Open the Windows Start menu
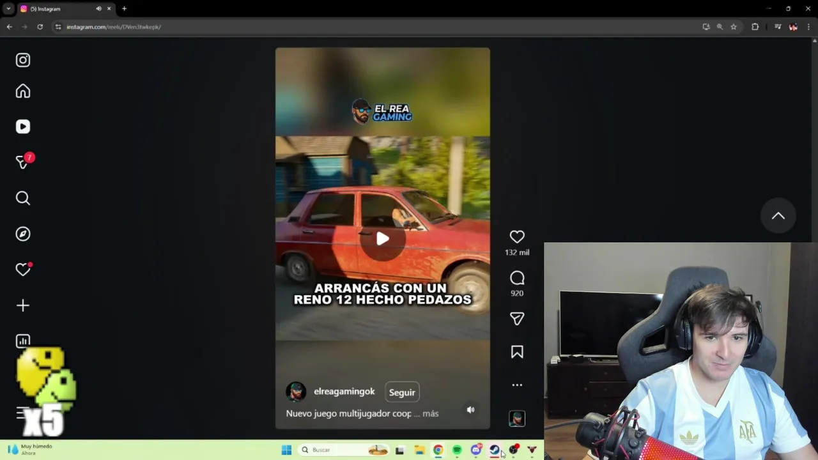Viewport: 818px width, 460px height. [x=286, y=450]
